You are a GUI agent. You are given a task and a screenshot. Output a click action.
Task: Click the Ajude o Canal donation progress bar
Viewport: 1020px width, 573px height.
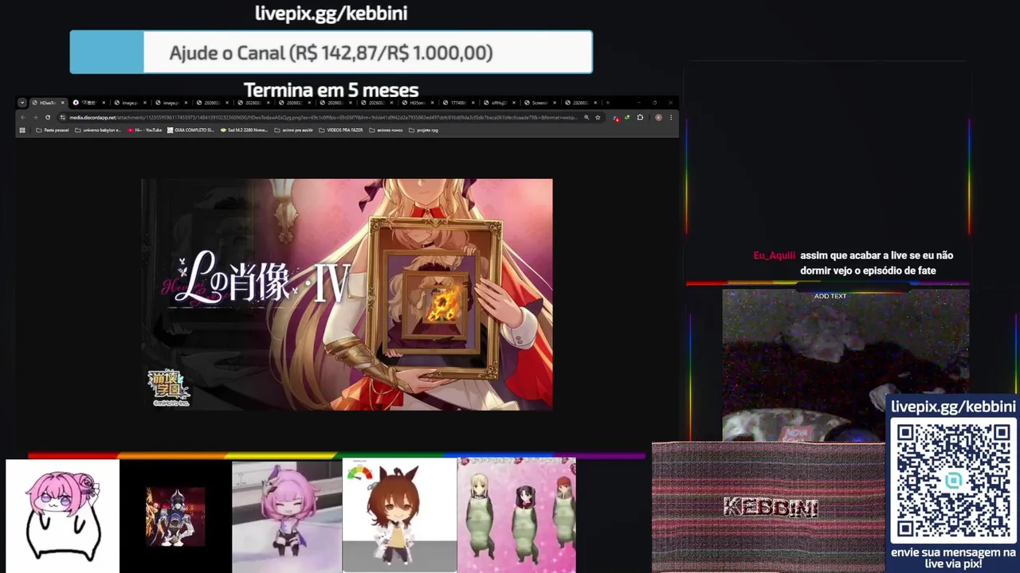coord(331,53)
